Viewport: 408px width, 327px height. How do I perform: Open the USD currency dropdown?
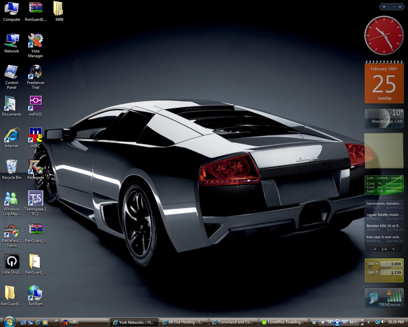tap(372, 264)
